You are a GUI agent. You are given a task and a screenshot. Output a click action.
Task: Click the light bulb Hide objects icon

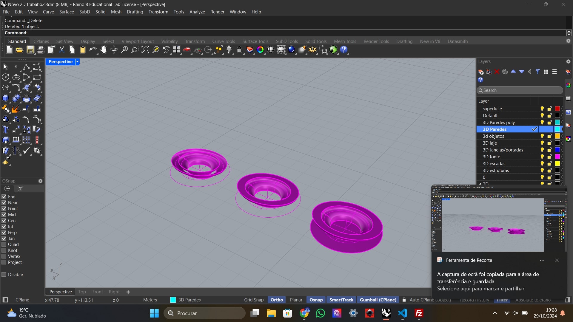[229, 50]
